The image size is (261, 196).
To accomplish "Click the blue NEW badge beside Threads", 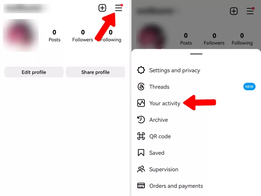I will point(249,87).
